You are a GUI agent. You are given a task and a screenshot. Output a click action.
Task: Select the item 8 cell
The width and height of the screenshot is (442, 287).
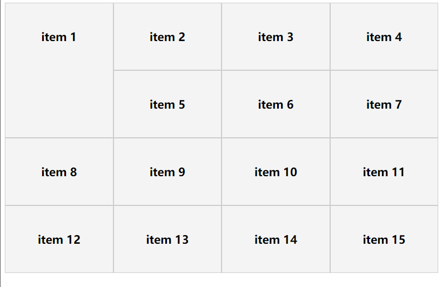[59, 172]
